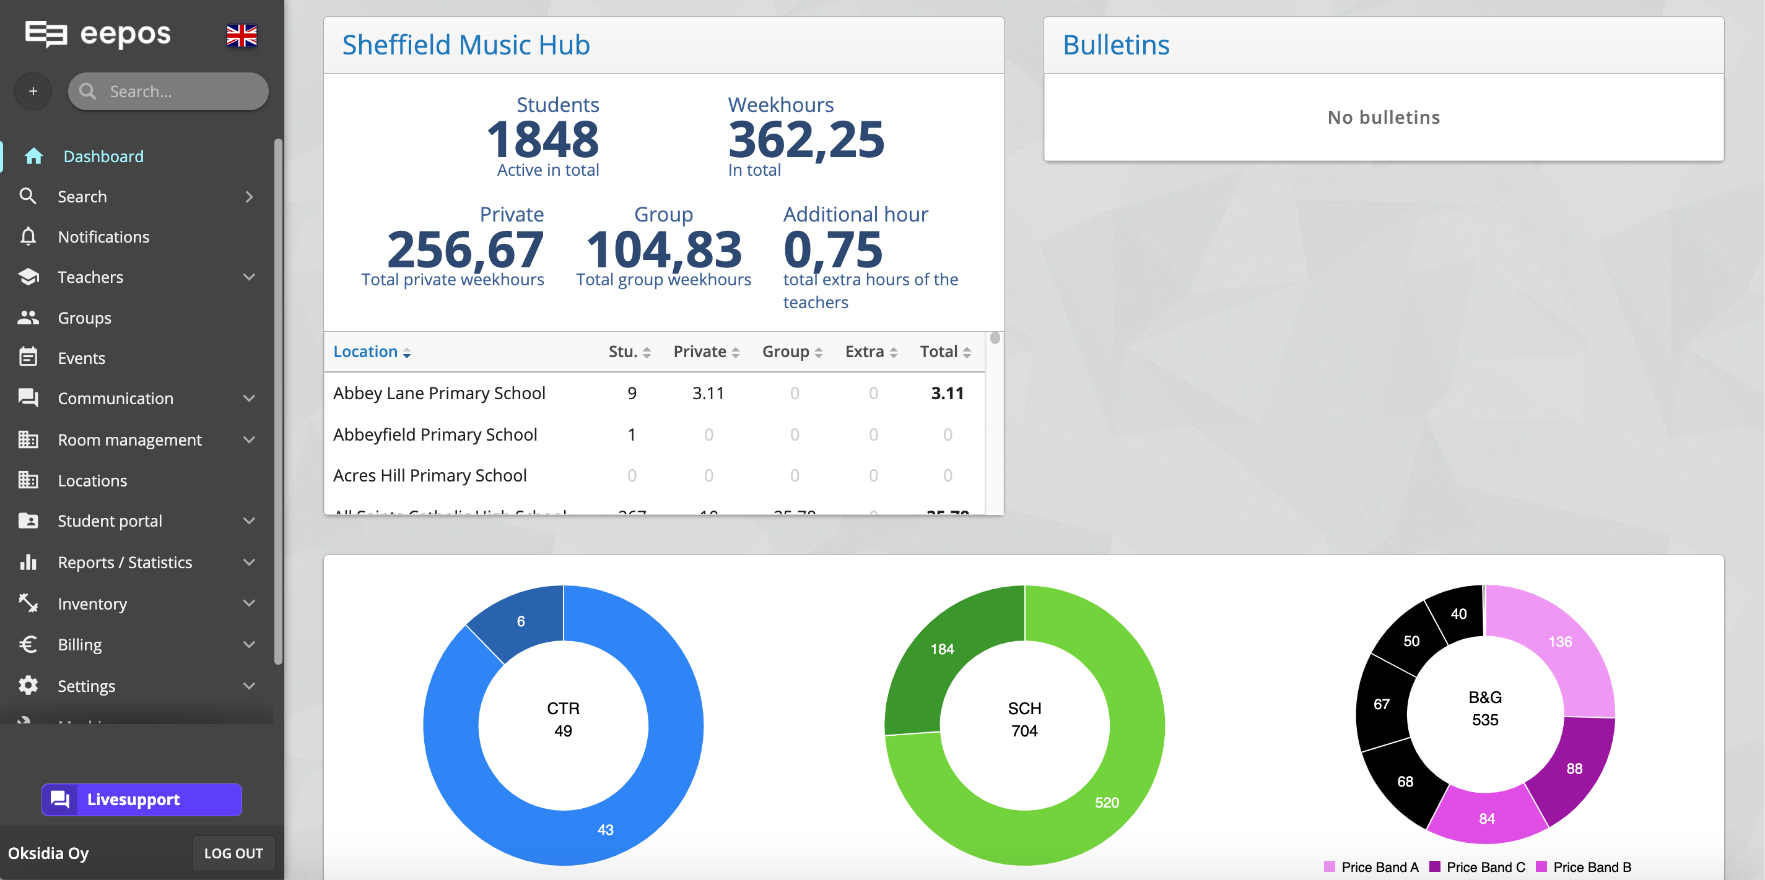1765x880 pixels.
Task: Click the location table scrollbar handle
Action: pyautogui.click(x=995, y=339)
